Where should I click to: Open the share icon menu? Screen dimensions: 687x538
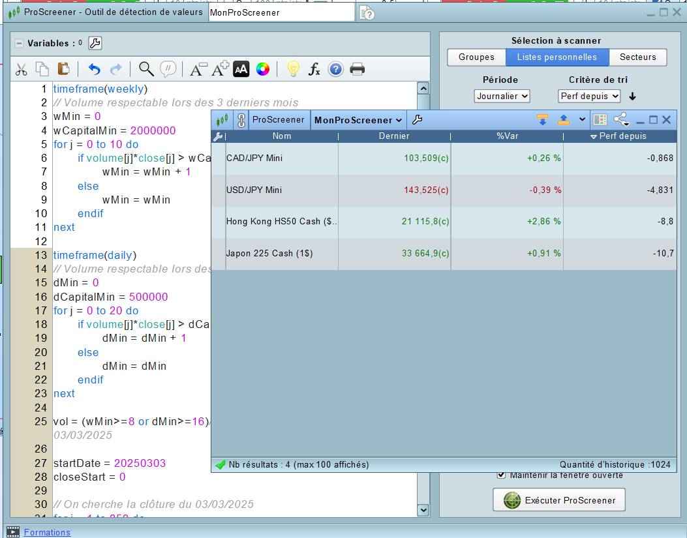click(x=621, y=119)
